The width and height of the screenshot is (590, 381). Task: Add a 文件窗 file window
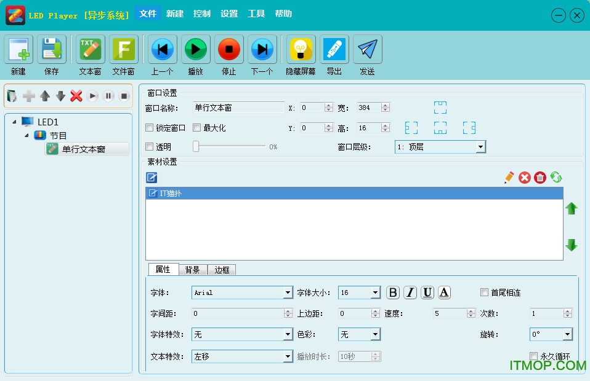(x=123, y=49)
